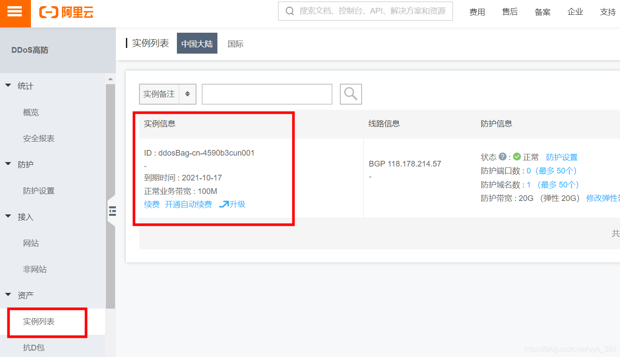Switch to the 国际 tab
This screenshot has width=620, height=357.
point(236,44)
